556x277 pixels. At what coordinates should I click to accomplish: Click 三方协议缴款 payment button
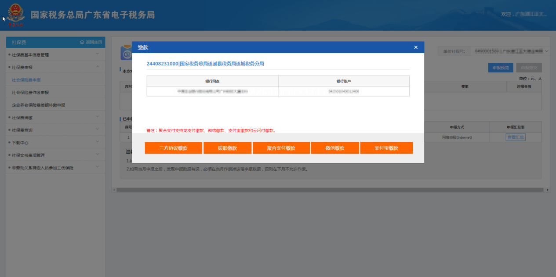(x=173, y=148)
